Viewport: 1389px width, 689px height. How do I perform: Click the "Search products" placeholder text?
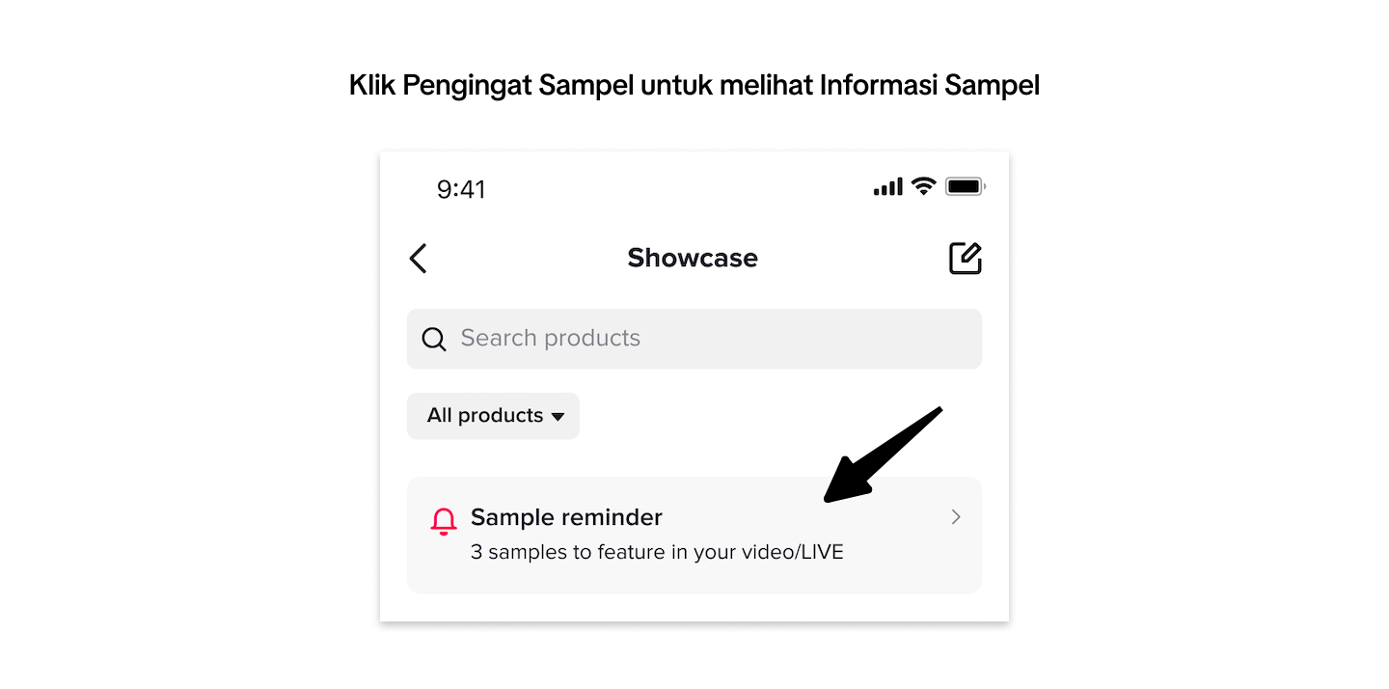pos(550,339)
